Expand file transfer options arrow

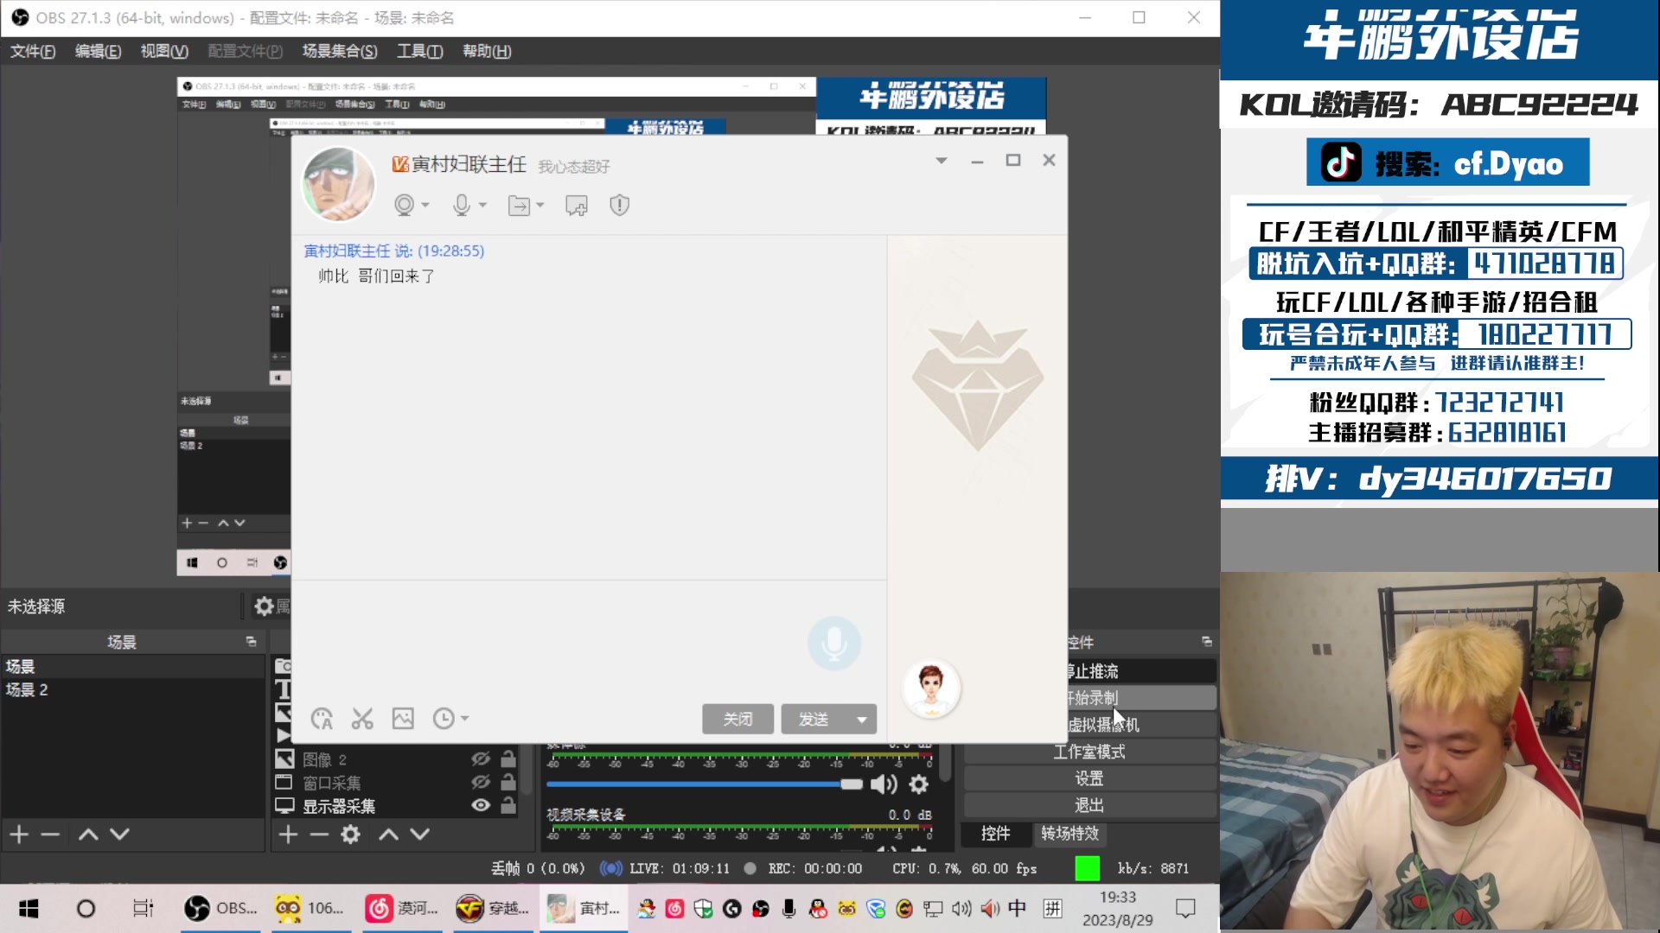coord(540,206)
